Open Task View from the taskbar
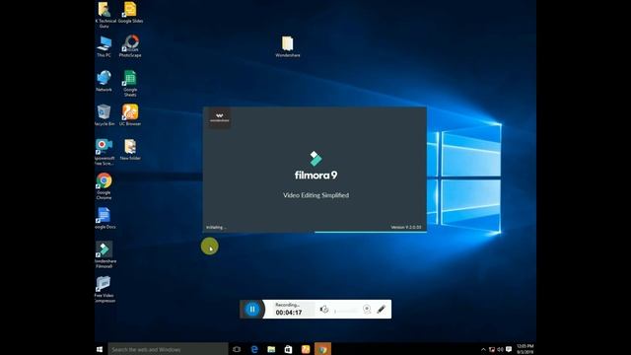The width and height of the screenshot is (631, 355). [x=237, y=349]
